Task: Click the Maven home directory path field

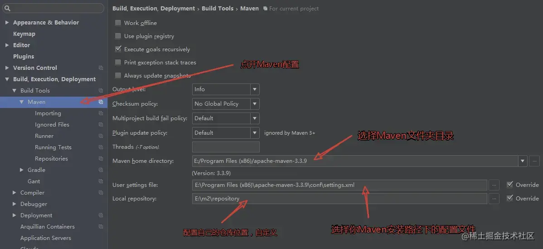Action: click(x=355, y=161)
